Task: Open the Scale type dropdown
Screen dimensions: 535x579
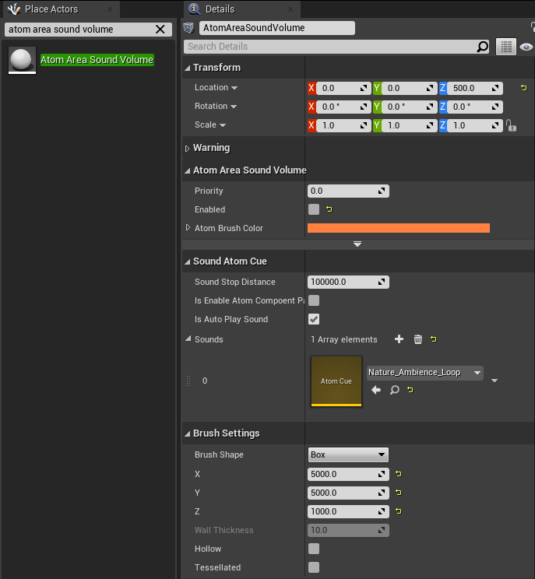Action: (223, 125)
